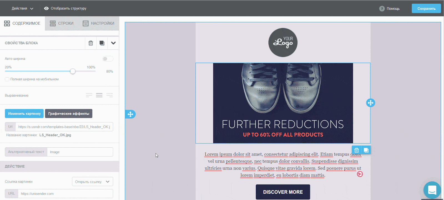Select right alignment icon
The width and height of the screenshot is (444, 200).
pyautogui.click(x=110, y=95)
